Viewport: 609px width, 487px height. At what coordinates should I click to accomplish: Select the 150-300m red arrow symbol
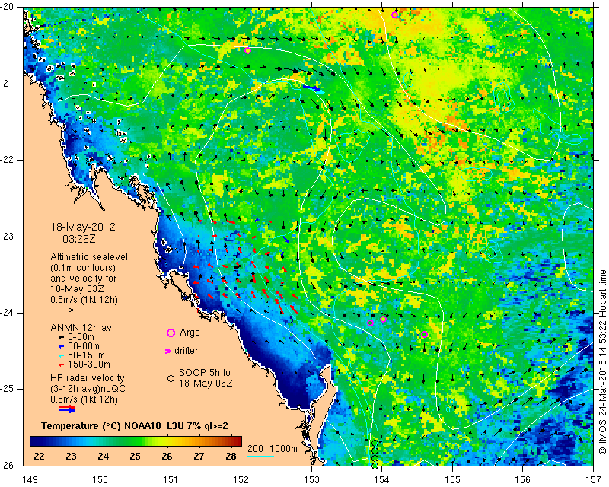pyautogui.click(x=61, y=364)
